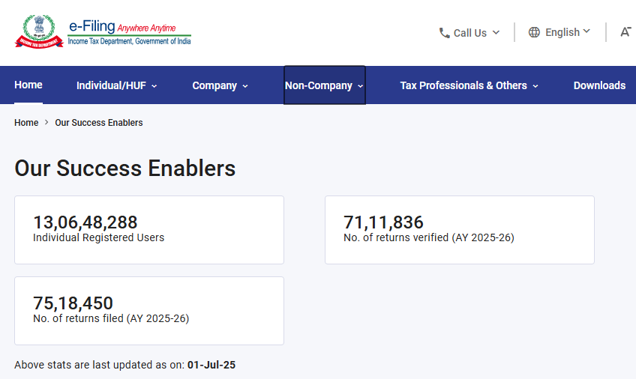636x379 pixels.
Task: Click the globe language icon
Action: (534, 32)
